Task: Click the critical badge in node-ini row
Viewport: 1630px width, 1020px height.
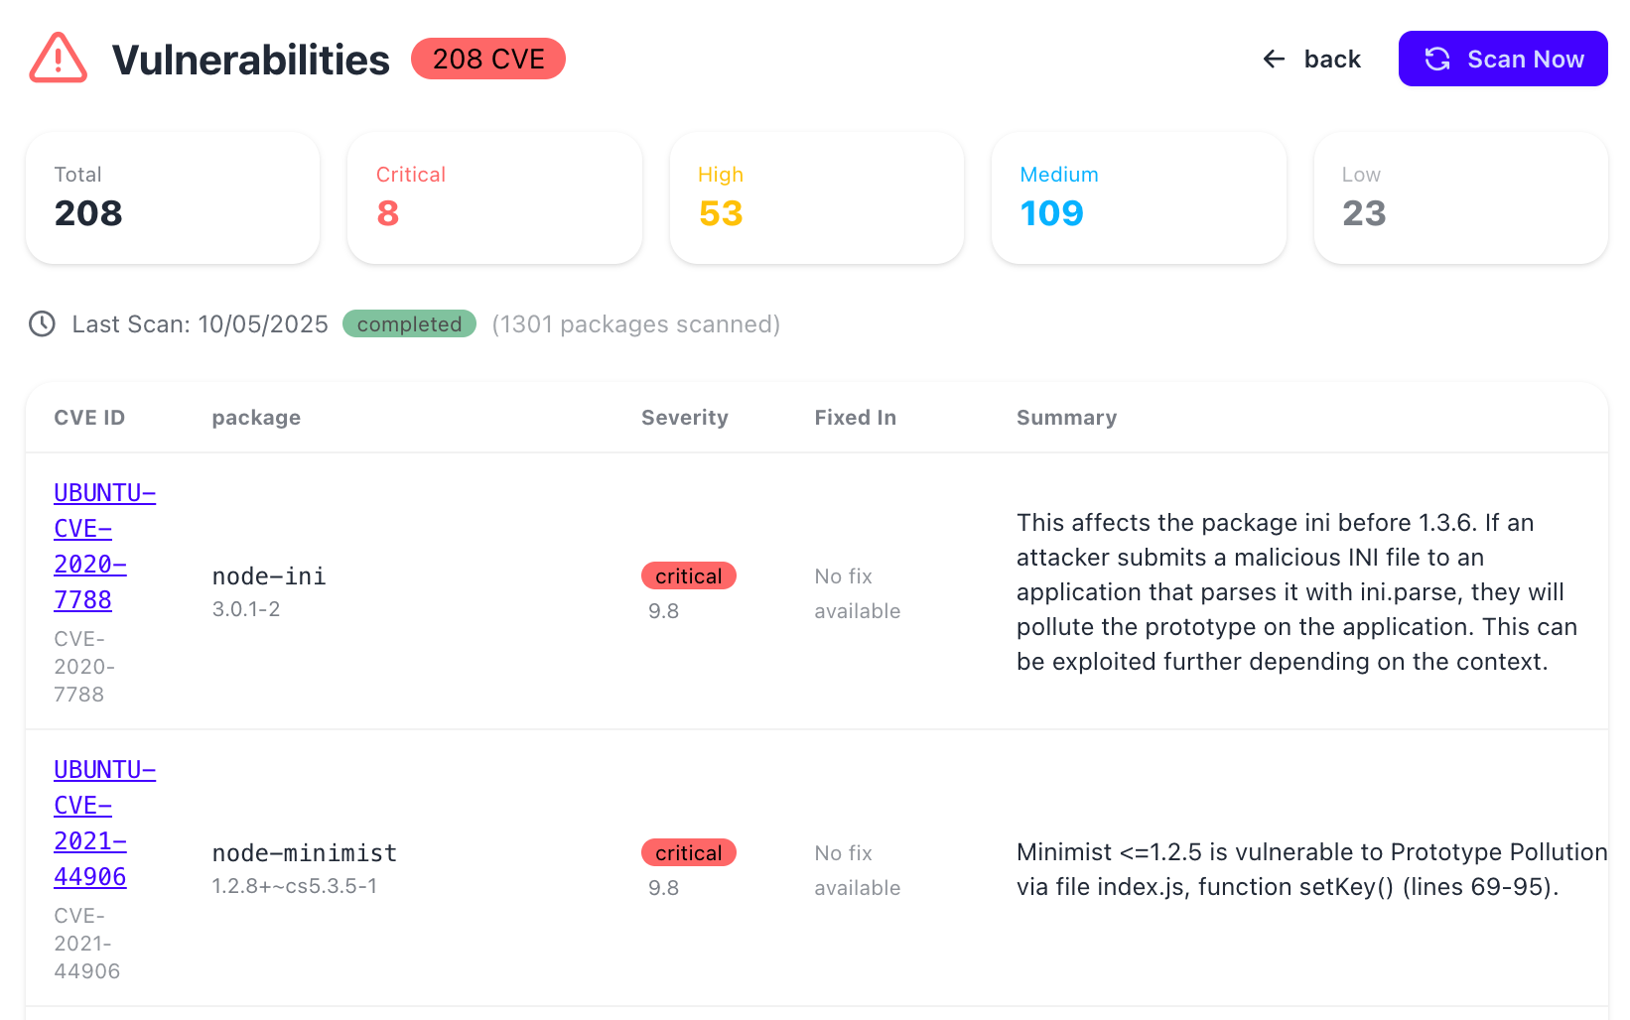Action: click(689, 576)
